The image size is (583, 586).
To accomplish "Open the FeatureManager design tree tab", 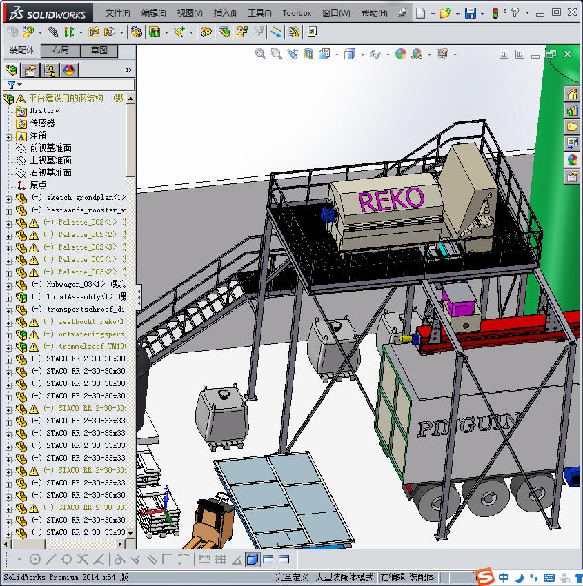I will click(11, 70).
